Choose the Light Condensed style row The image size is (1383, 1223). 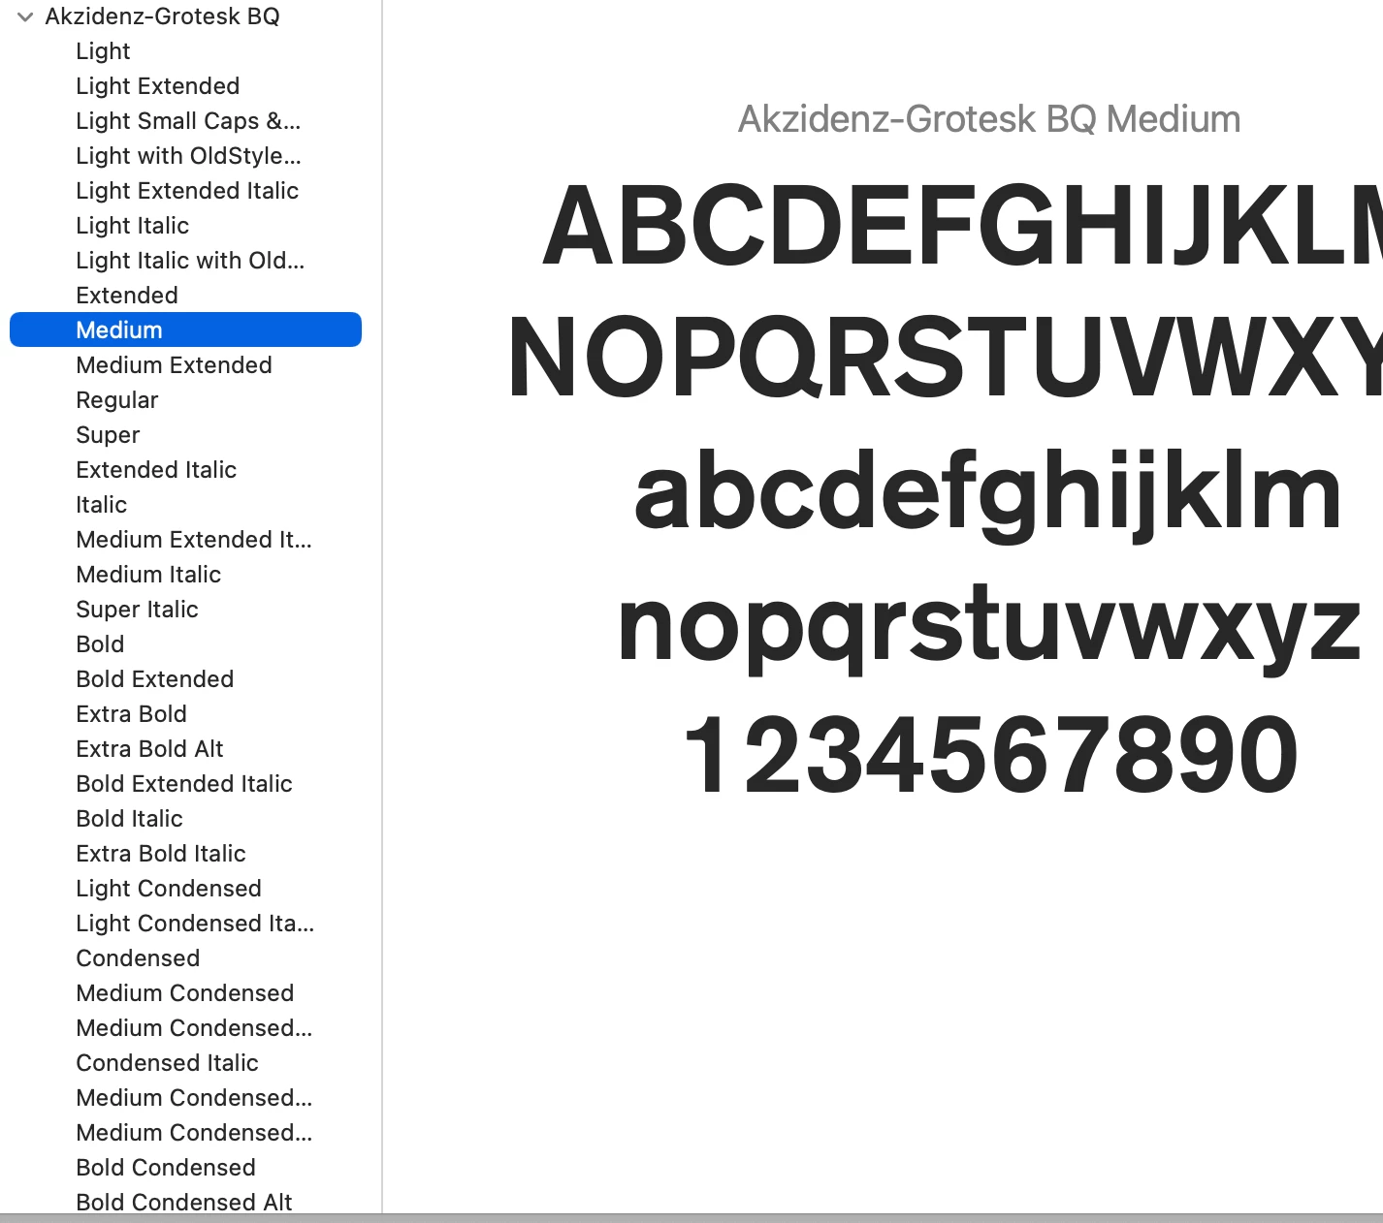(x=185, y=889)
